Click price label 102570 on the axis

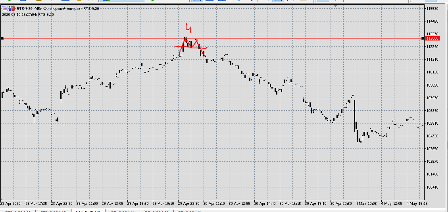pos(432,162)
